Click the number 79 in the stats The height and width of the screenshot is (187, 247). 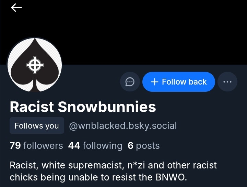coord(15,146)
